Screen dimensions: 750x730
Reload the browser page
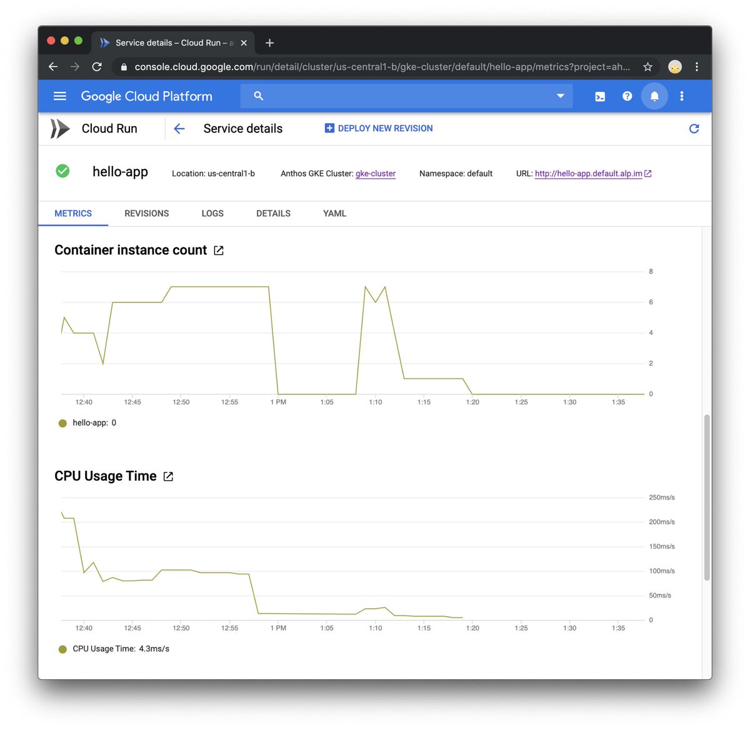pyautogui.click(x=97, y=67)
